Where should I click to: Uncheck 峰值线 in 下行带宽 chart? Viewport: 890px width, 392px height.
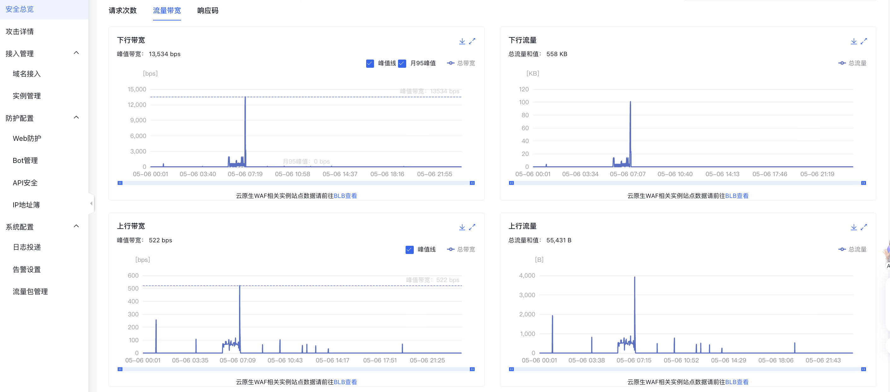coord(370,63)
